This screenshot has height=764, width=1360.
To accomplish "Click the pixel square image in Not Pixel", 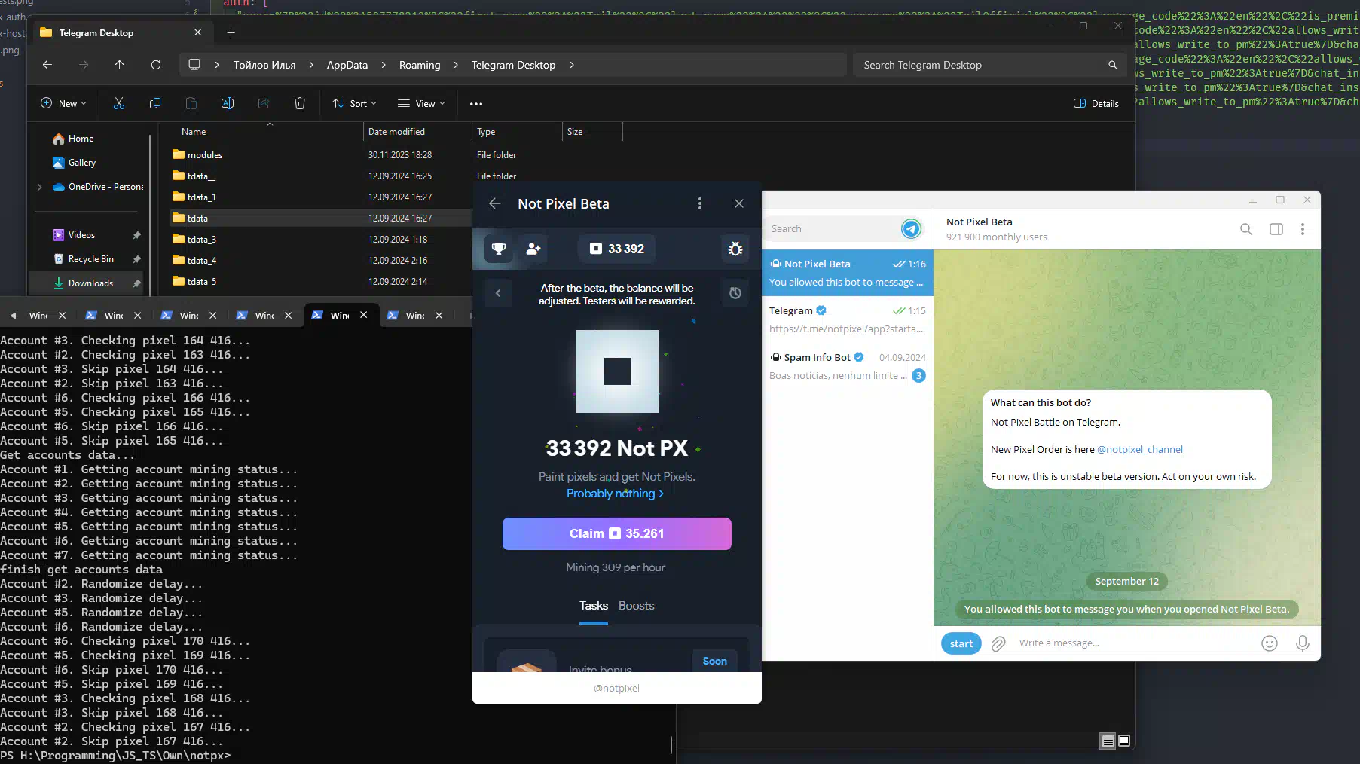I will point(617,371).
